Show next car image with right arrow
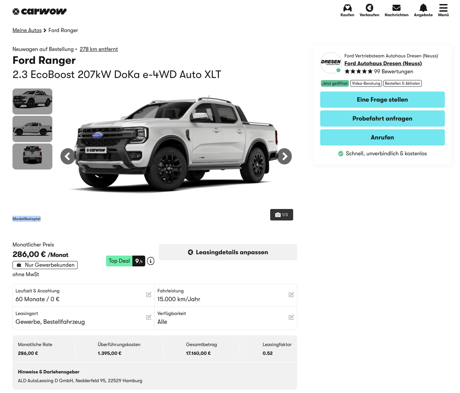 pos(284,156)
